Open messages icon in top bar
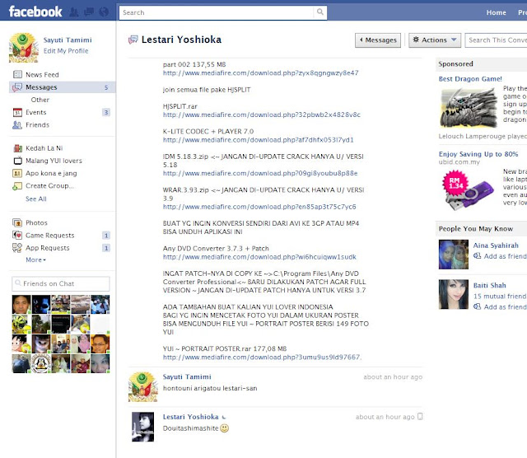 point(89,12)
